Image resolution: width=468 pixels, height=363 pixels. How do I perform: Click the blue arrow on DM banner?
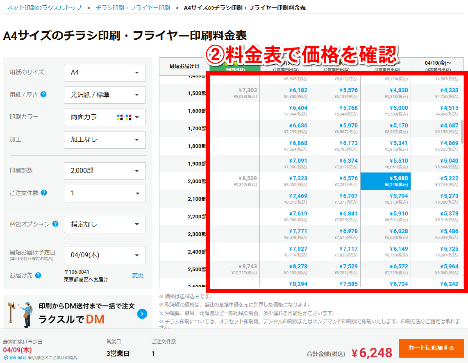142,314
